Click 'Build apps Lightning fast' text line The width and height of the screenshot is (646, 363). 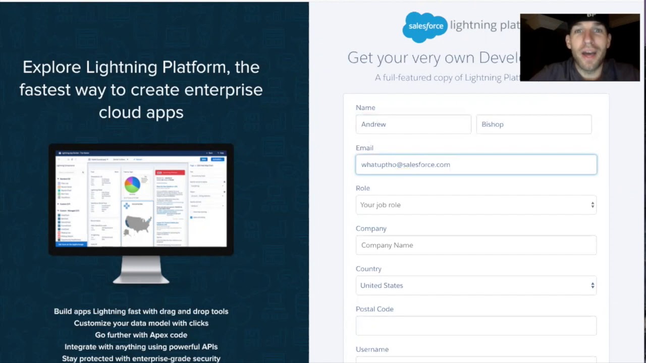[x=141, y=311]
